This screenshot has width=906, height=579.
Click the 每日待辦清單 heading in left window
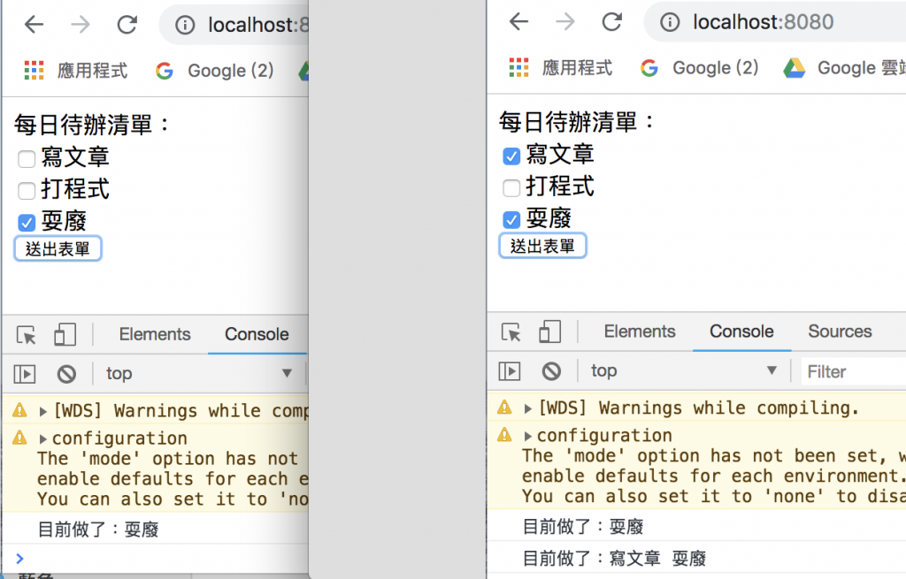tap(92, 126)
